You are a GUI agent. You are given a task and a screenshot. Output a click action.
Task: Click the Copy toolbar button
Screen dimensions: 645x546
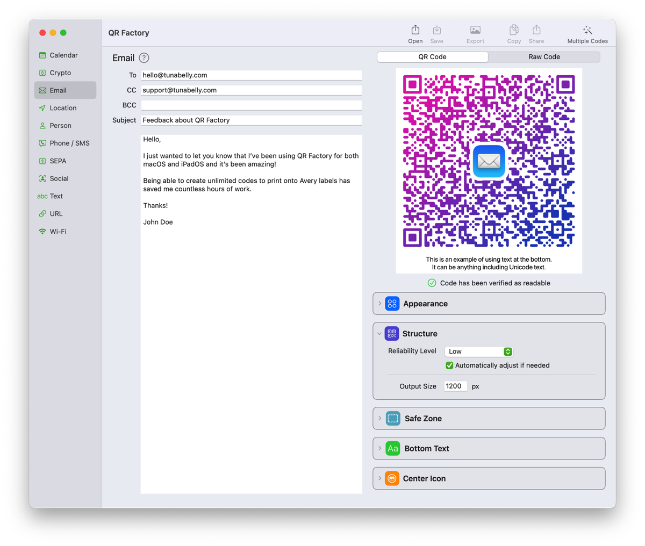pos(513,33)
